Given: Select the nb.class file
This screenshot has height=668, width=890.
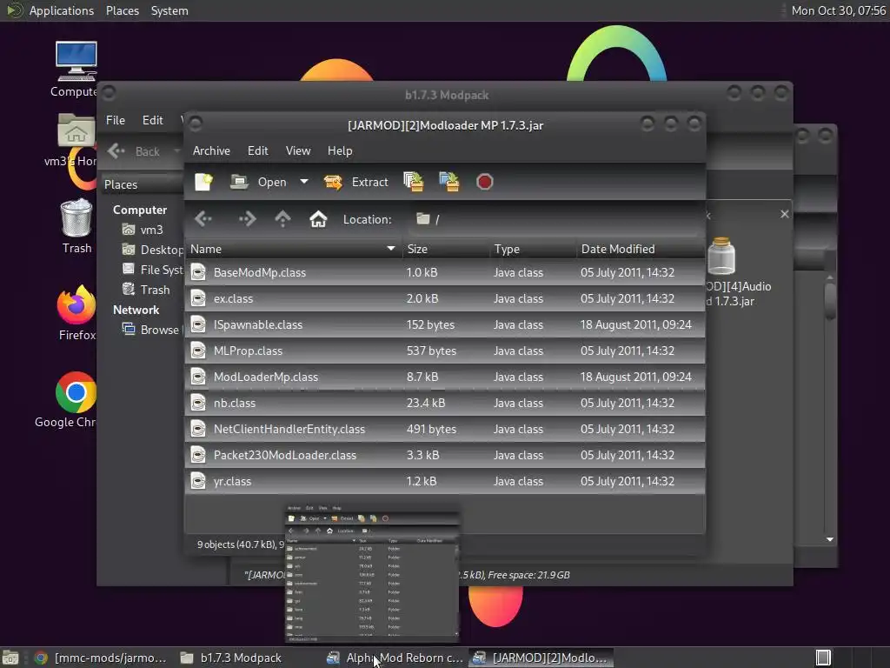Looking at the screenshot, I should pyautogui.click(x=445, y=404).
